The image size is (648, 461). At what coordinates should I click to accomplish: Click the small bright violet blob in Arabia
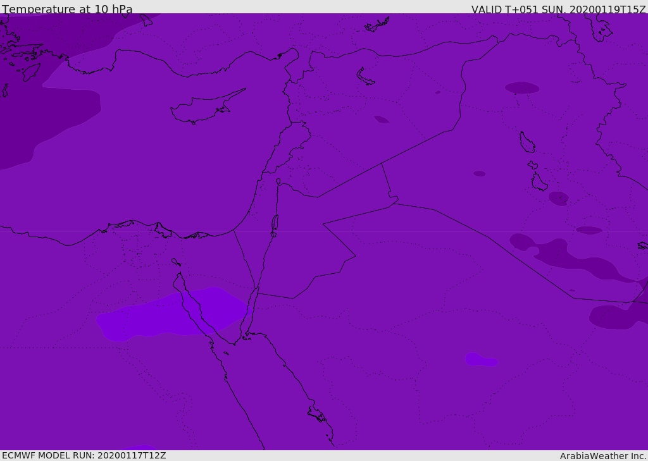click(481, 359)
